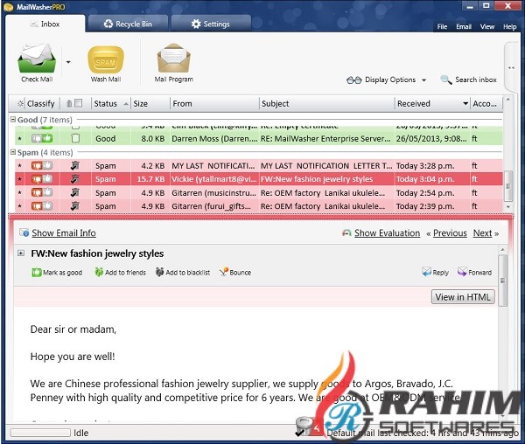Open the Help menu

509,27
